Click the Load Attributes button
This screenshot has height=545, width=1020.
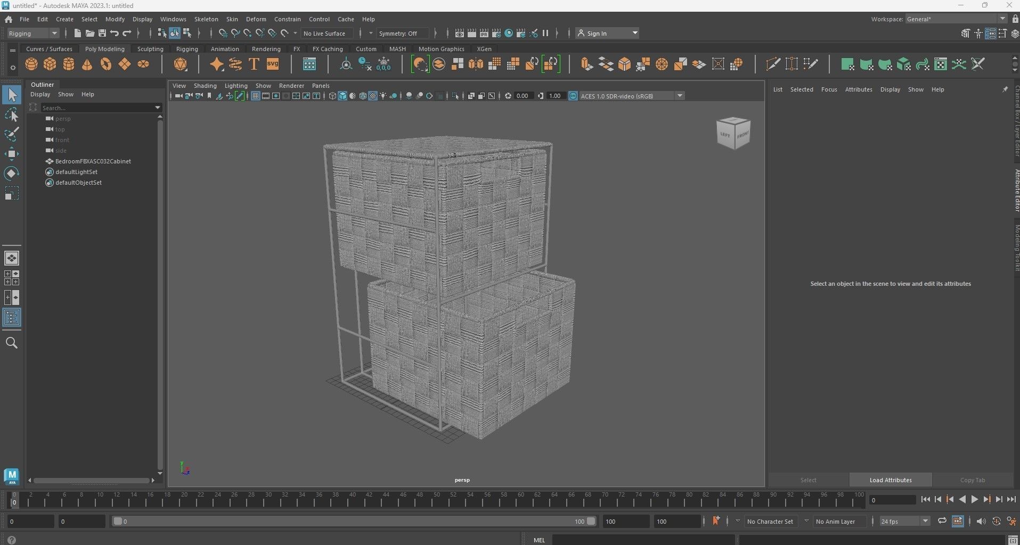[x=891, y=480]
